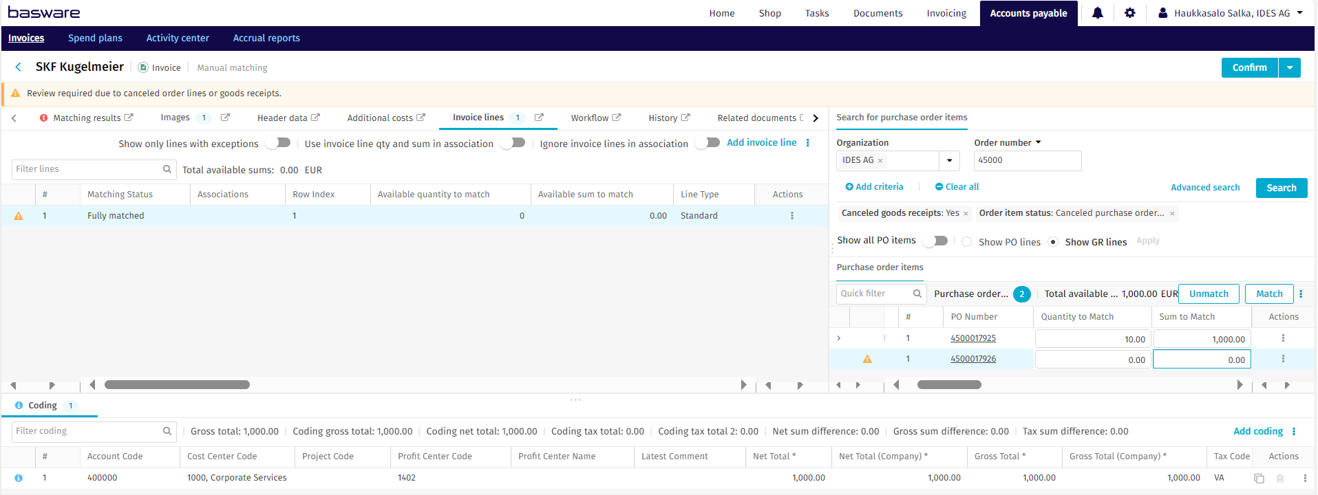Click the Search button

1282,188
